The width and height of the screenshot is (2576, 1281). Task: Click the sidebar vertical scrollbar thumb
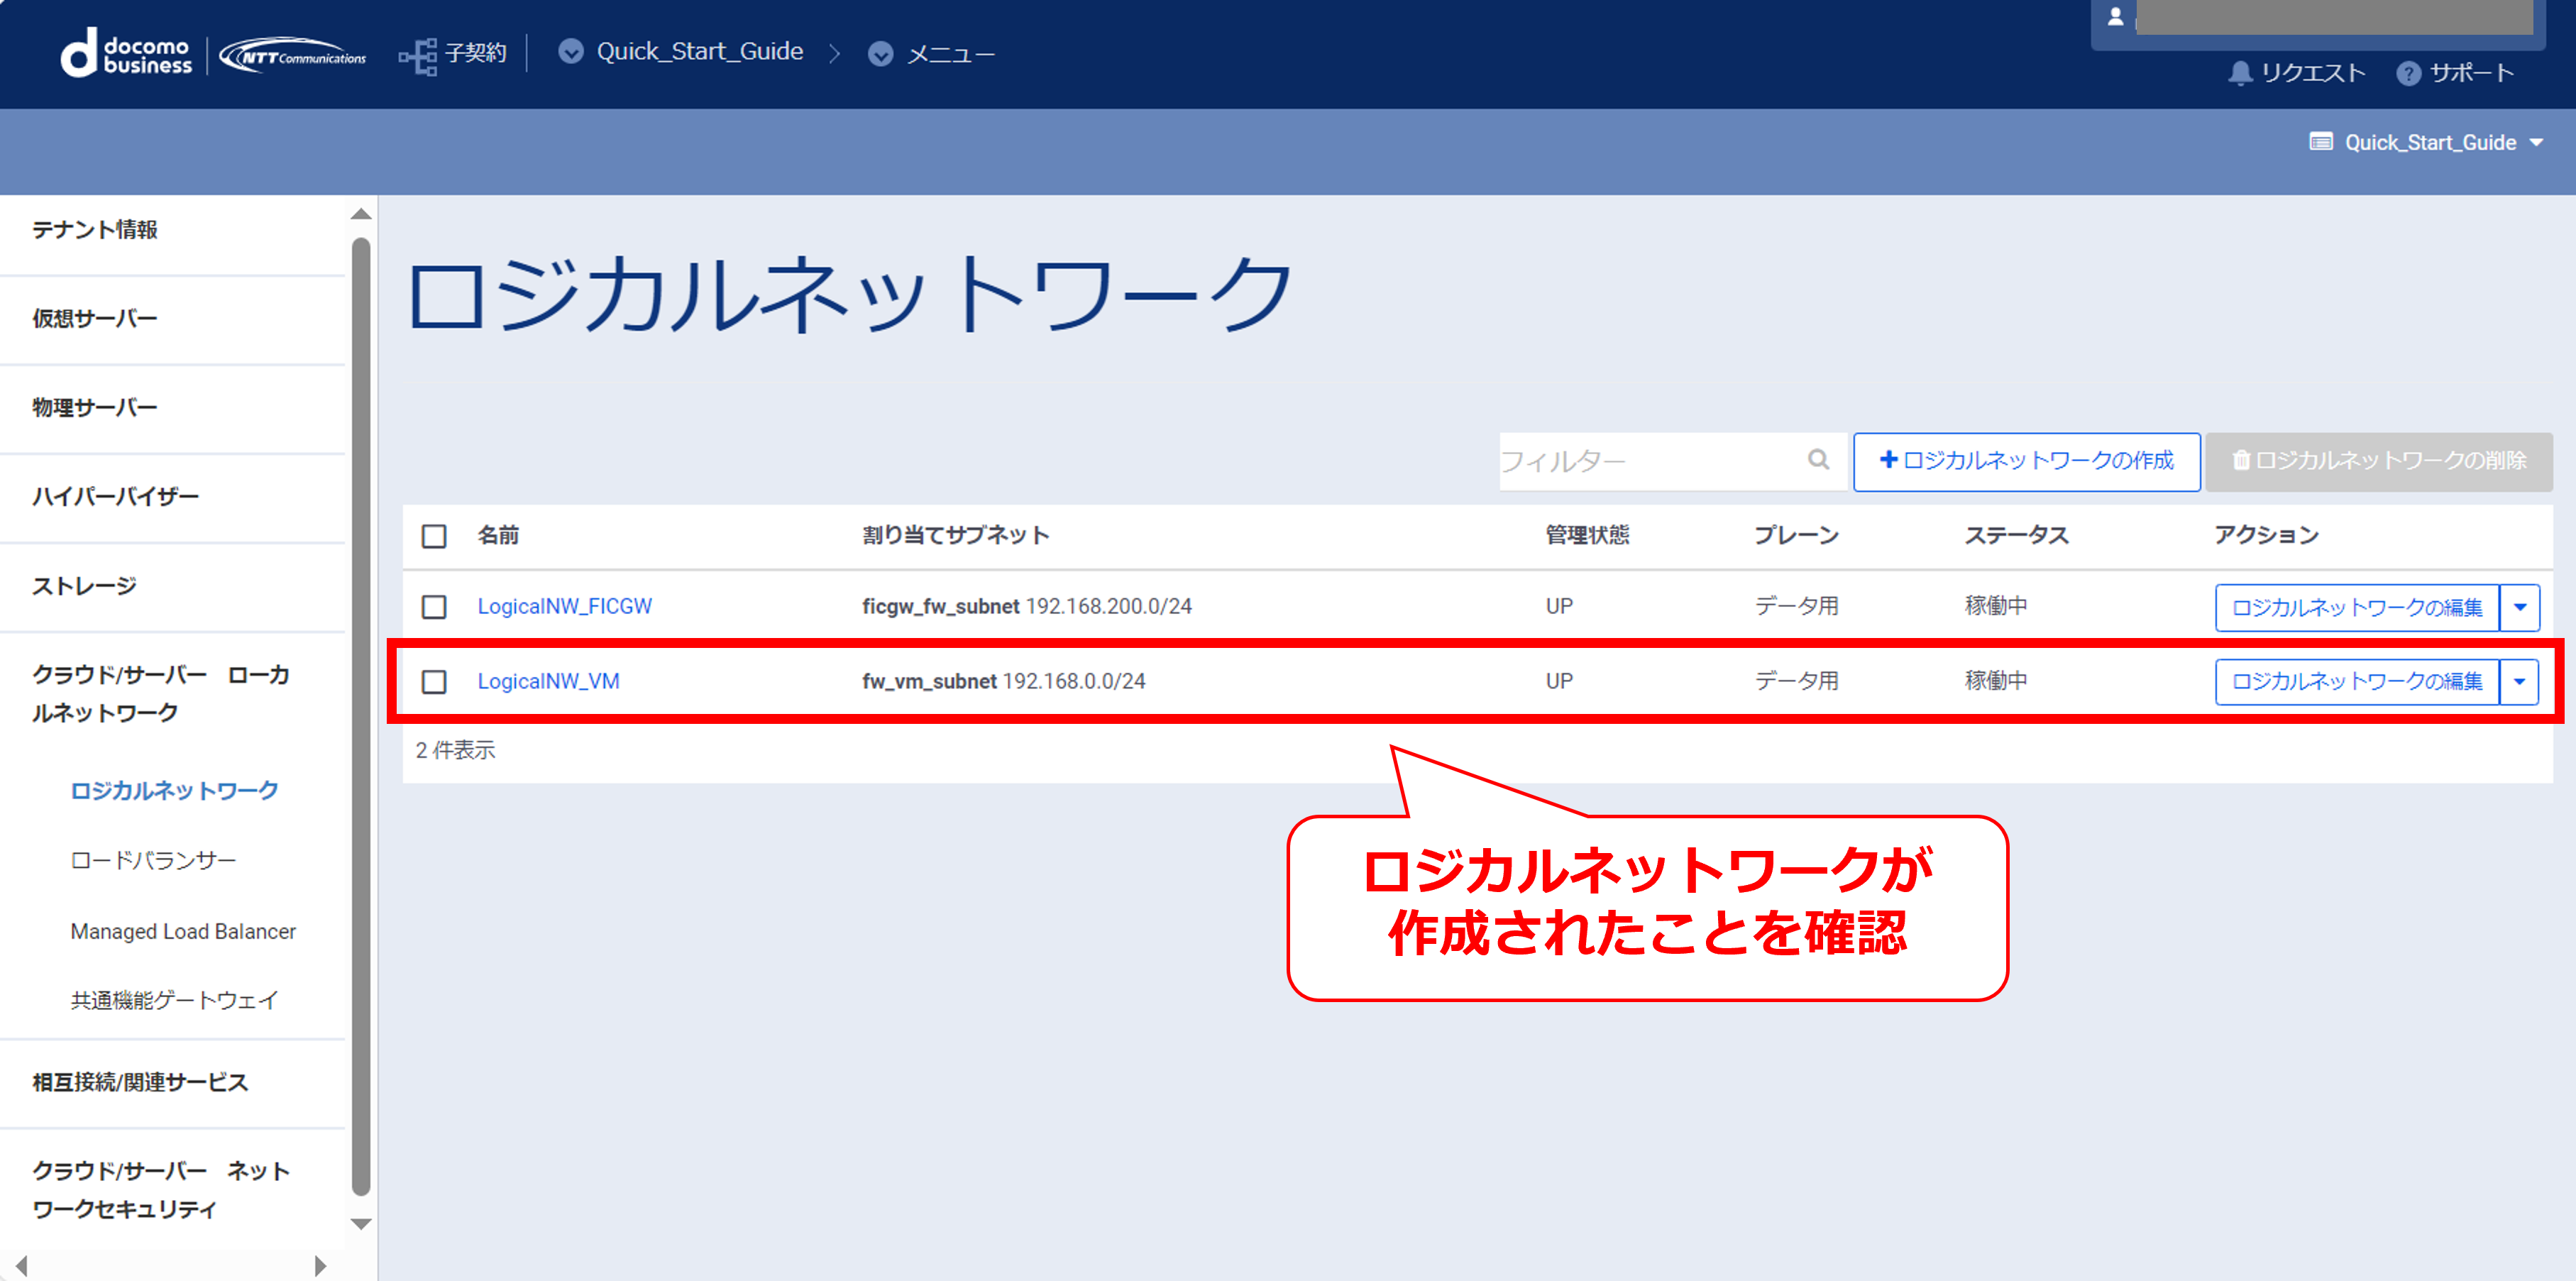click(362, 716)
